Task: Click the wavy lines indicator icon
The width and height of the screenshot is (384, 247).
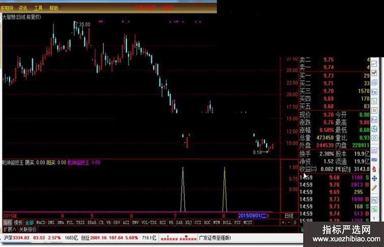Action: pyautogui.click(x=374, y=150)
